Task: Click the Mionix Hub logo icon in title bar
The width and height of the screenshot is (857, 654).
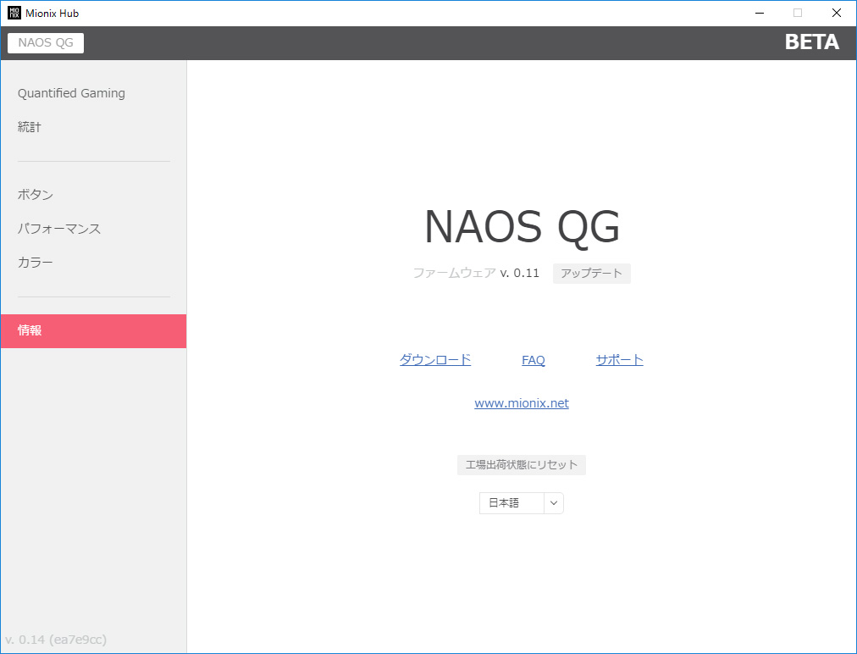Action: pos(14,13)
